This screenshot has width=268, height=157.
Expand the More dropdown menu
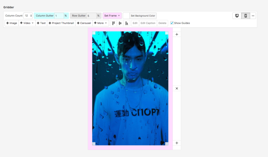100,23
